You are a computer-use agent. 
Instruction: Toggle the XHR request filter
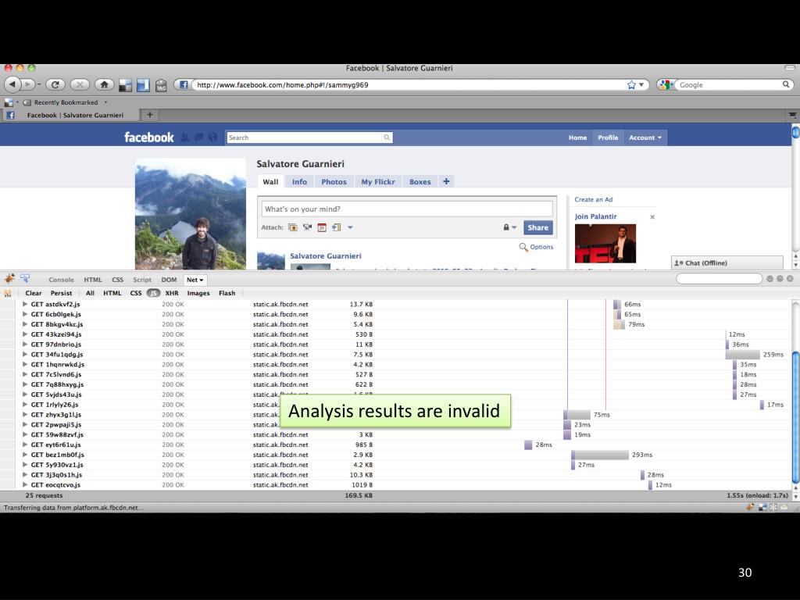pos(172,294)
